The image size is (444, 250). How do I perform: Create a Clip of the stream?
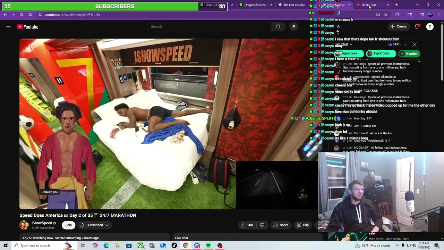[302, 225]
